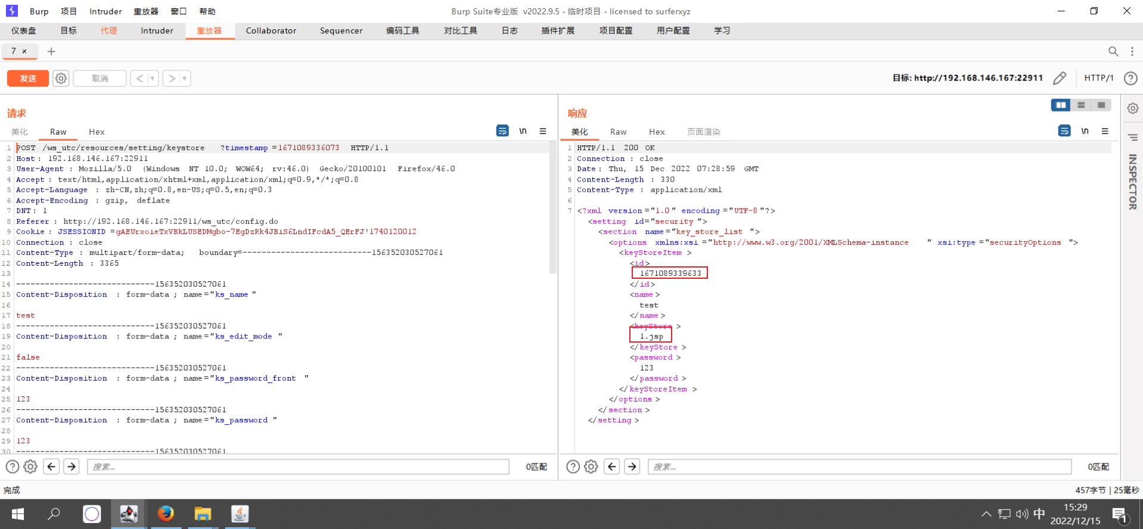The height and width of the screenshot is (529, 1143).
Task: Click the Inspector lines icon above INSPECTOR
Action: tap(1133, 138)
